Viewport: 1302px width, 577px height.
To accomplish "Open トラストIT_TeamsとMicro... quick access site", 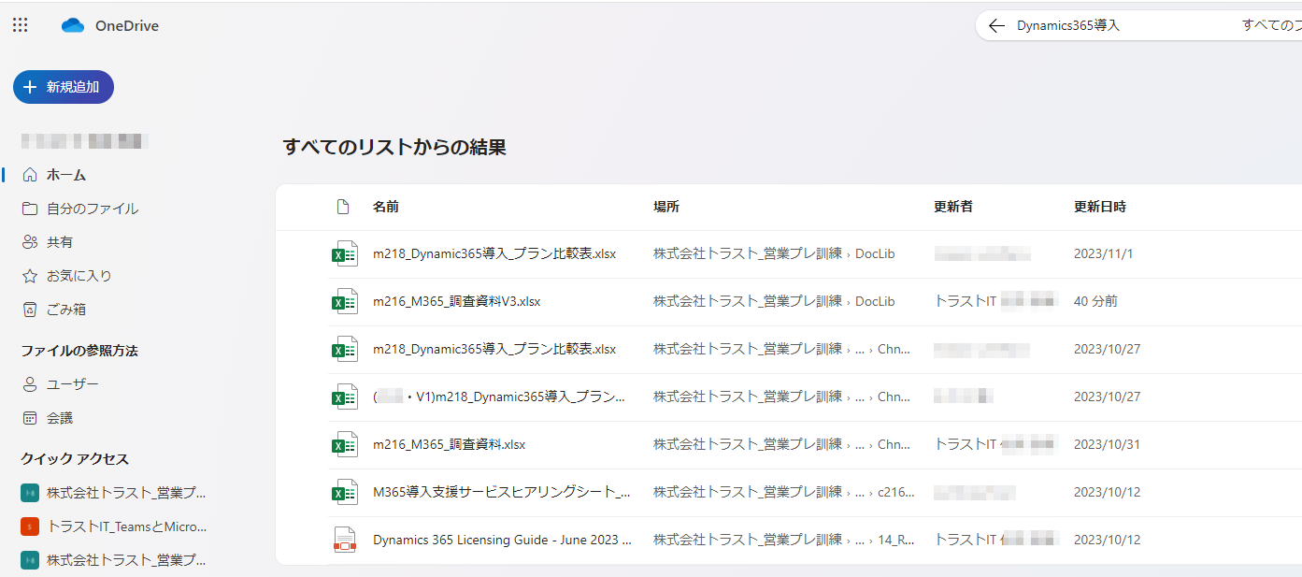I will [126, 527].
